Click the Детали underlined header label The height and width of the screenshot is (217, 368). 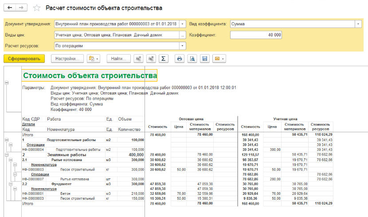(28, 124)
